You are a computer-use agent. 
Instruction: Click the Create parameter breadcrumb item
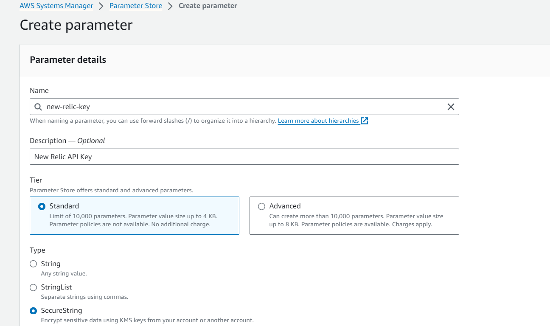point(208,6)
